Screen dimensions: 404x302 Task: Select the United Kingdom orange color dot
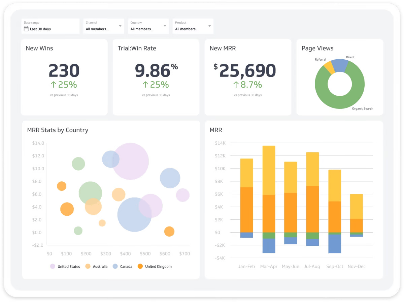click(x=140, y=266)
